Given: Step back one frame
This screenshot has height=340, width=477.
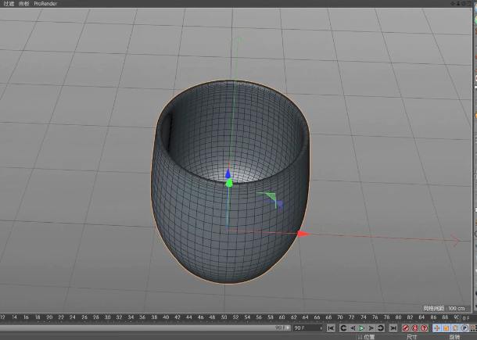Looking at the screenshot, I should click(x=353, y=328).
